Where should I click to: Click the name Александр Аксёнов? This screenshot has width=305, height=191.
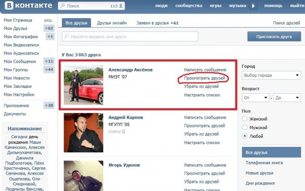[131, 70]
